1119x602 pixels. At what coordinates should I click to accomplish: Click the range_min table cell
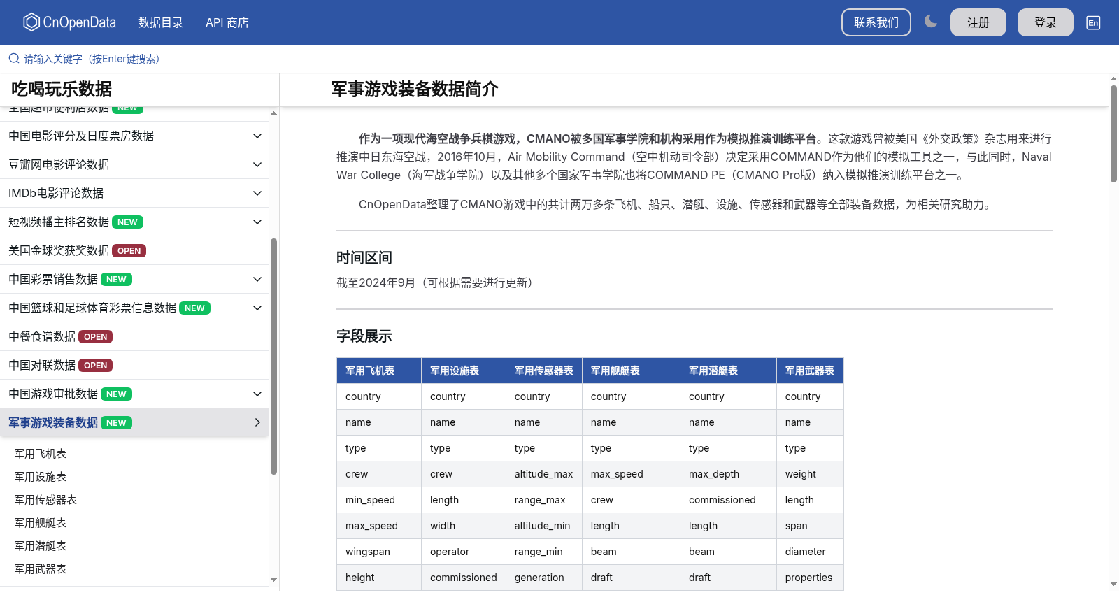tap(544, 552)
